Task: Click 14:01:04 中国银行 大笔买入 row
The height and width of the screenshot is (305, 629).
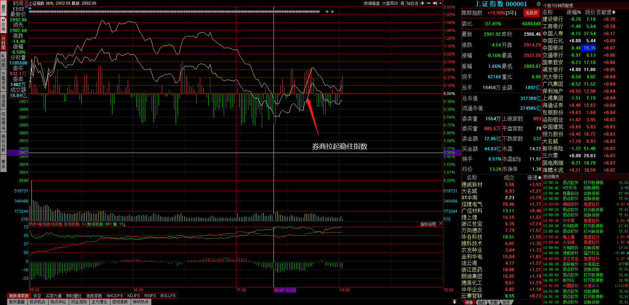Action: pyautogui.click(x=585, y=286)
